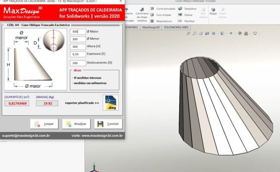
Task: Close the App Traçados de Caldeiraria dialog
Action: click(121, 1)
